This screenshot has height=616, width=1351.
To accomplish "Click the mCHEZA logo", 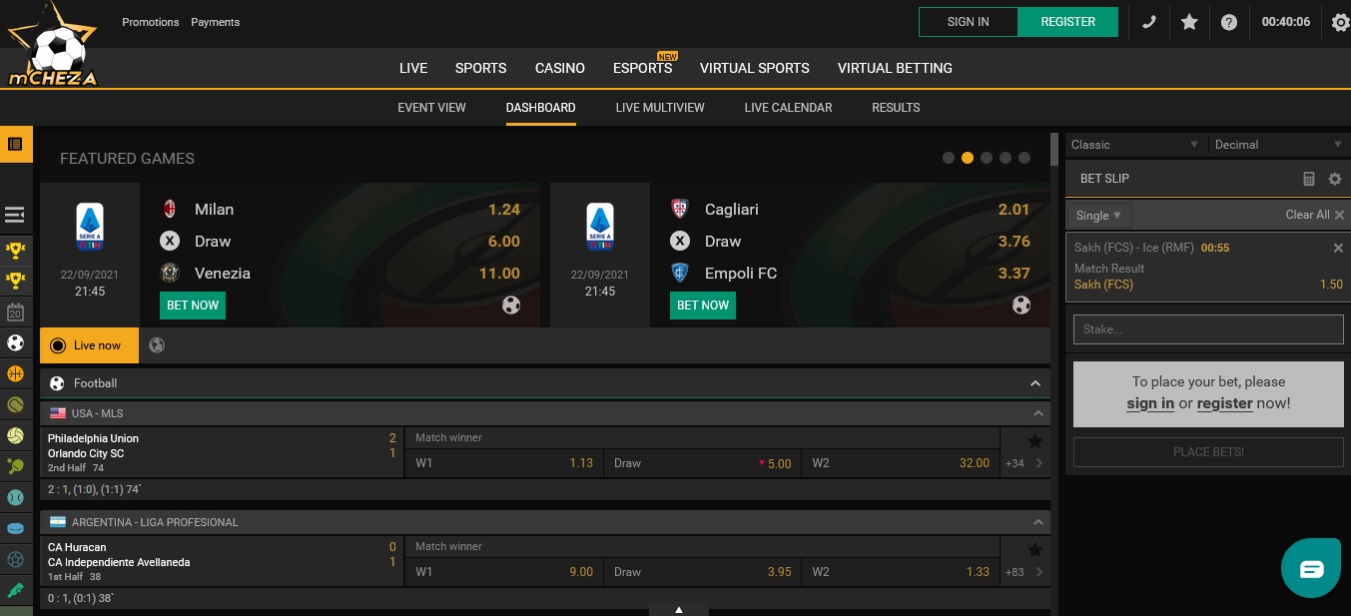I will [x=53, y=45].
